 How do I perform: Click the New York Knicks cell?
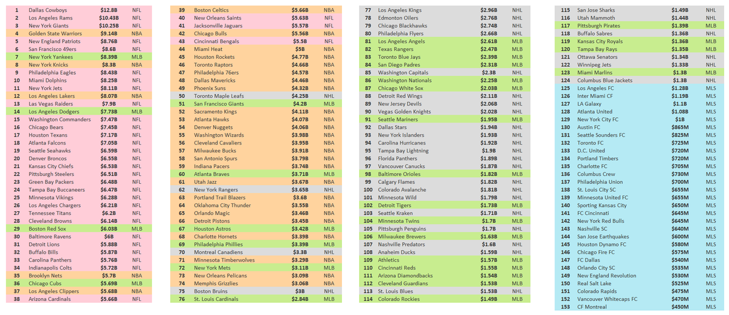[48, 64]
